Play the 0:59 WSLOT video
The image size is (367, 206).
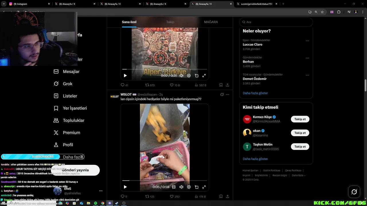(x=125, y=187)
